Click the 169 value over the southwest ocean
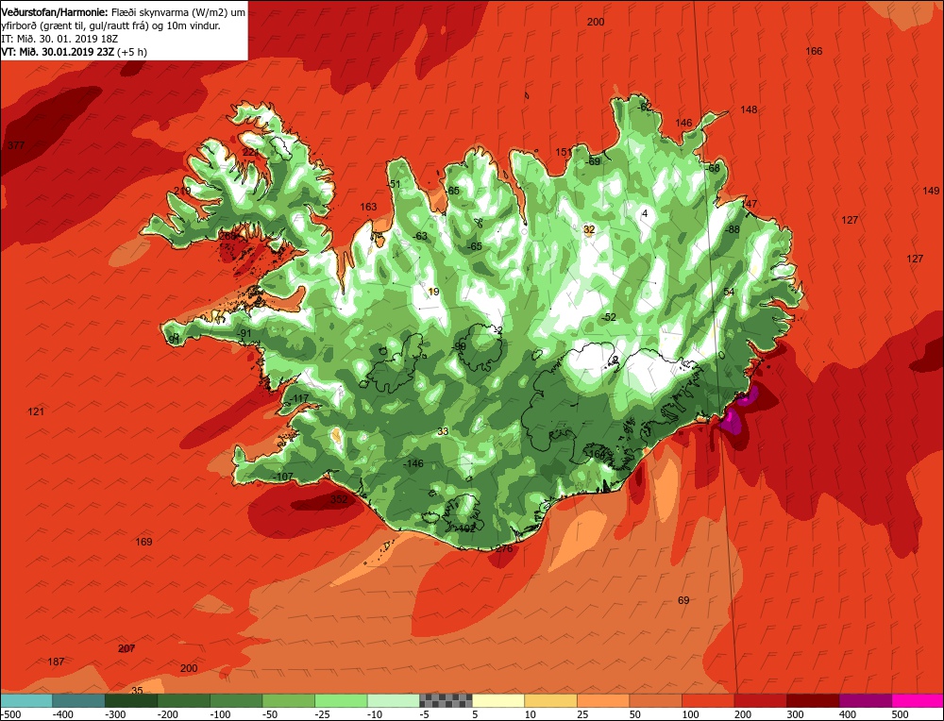The height and width of the screenshot is (721, 944). click(x=143, y=542)
